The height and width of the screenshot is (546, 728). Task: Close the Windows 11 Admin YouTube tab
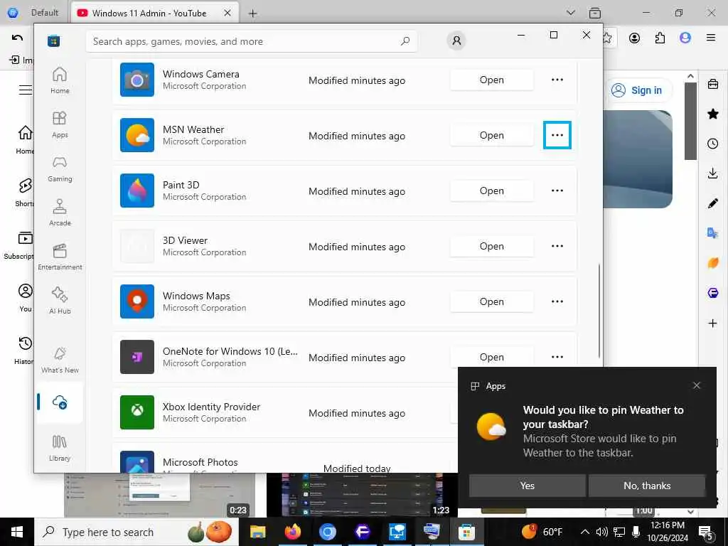click(227, 13)
